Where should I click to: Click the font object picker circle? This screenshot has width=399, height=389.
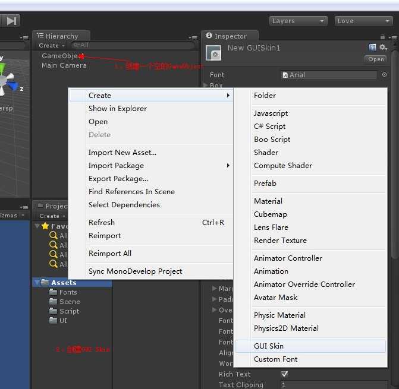(x=384, y=74)
